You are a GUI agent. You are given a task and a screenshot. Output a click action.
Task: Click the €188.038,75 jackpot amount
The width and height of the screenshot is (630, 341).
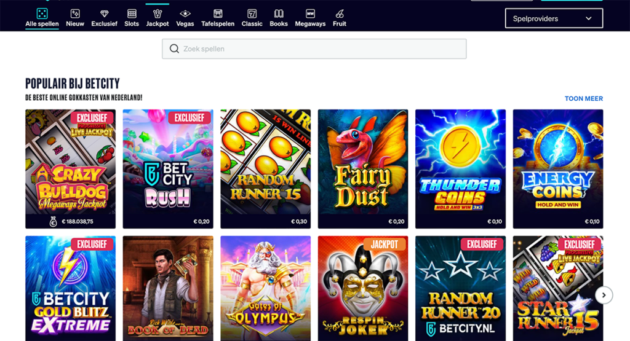tap(78, 221)
